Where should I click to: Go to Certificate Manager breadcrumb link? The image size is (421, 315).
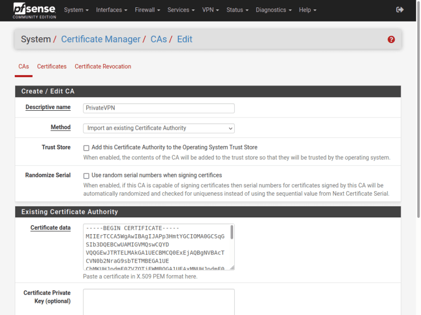101,39
